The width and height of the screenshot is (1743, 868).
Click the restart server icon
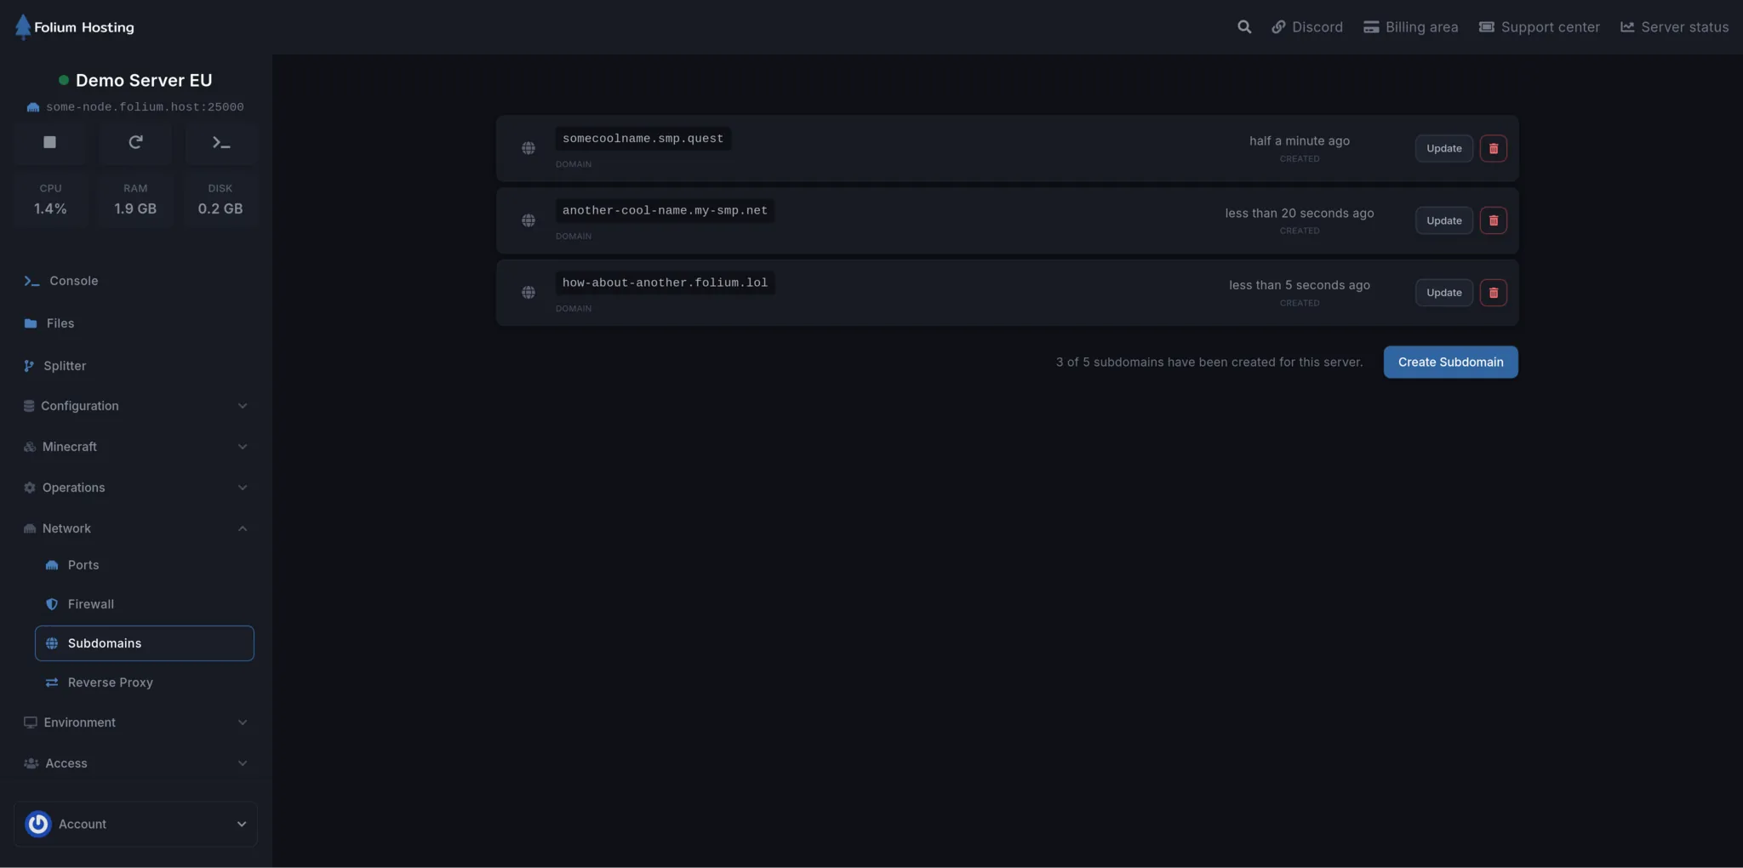click(135, 142)
